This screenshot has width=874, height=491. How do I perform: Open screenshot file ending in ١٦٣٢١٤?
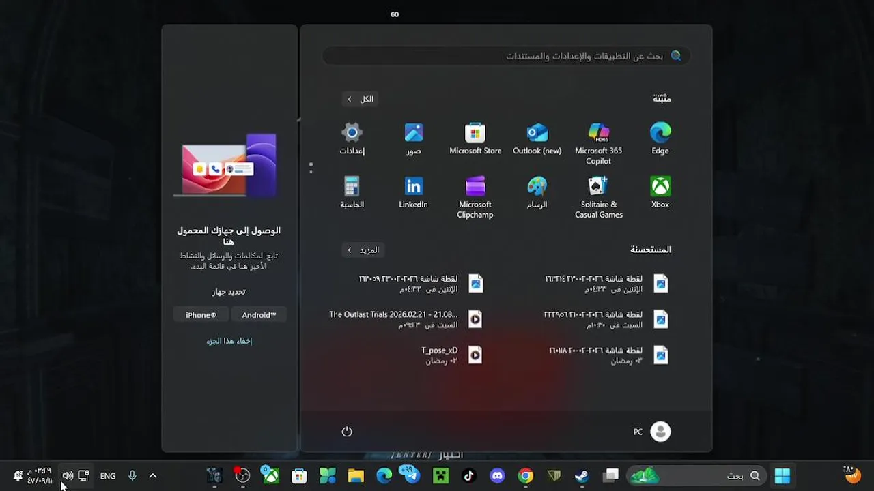click(607, 284)
